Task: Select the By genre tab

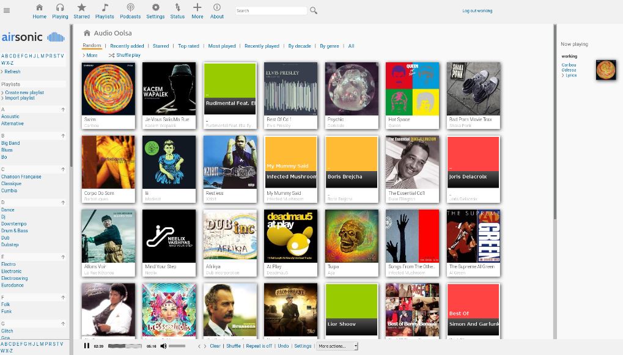Action: coord(330,46)
